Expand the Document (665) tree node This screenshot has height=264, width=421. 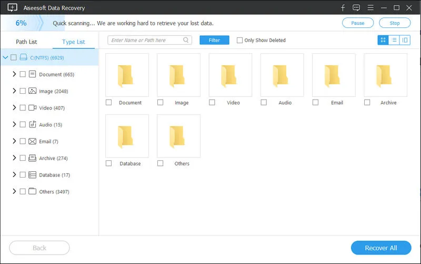coord(14,74)
